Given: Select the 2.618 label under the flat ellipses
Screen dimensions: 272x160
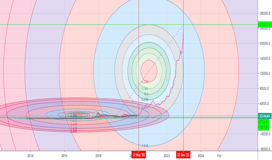Looking at the screenshot, I should [74, 125].
